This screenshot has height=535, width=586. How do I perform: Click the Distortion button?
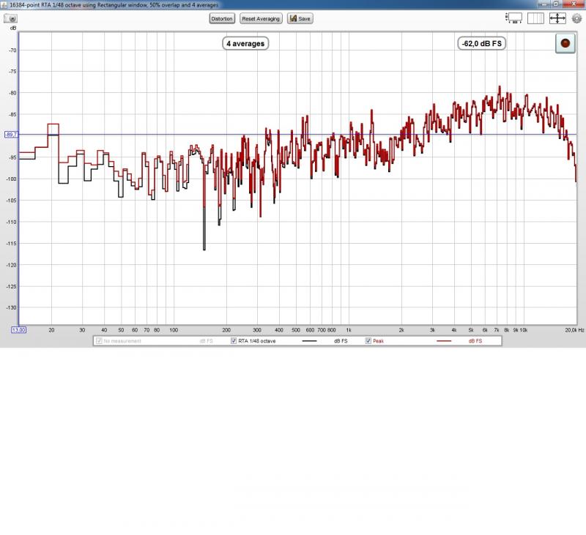(x=222, y=19)
